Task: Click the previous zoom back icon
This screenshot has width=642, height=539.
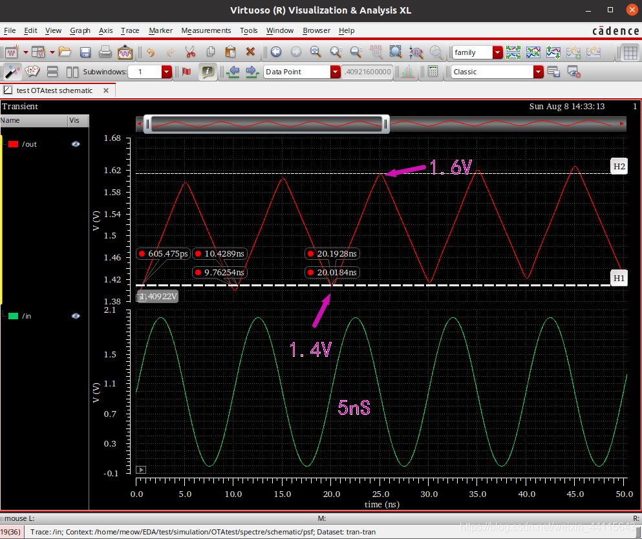Action: [276, 52]
